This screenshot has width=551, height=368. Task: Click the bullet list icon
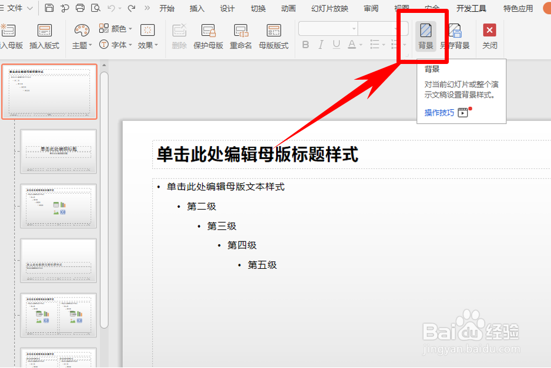click(375, 45)
